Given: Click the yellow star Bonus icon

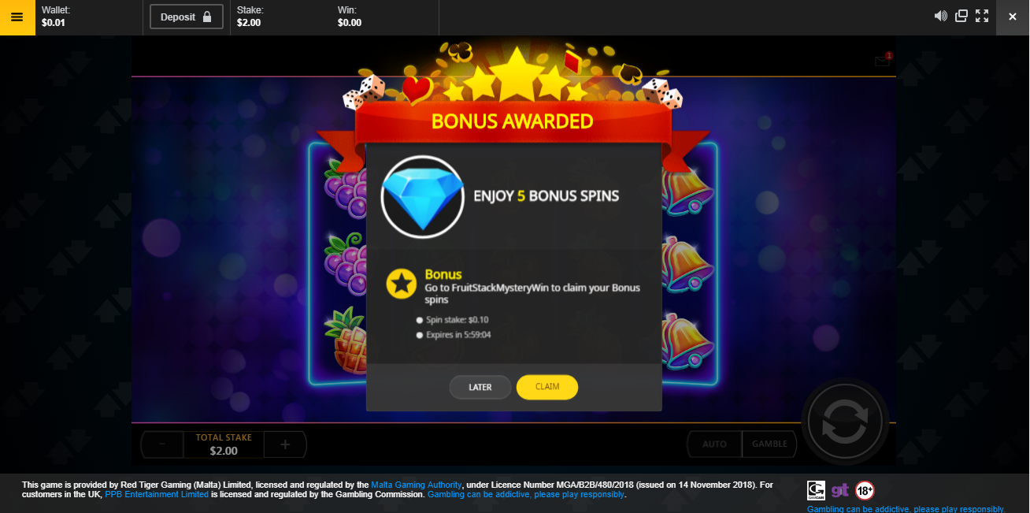Looking at the screenshot, I should coord(402,284).
